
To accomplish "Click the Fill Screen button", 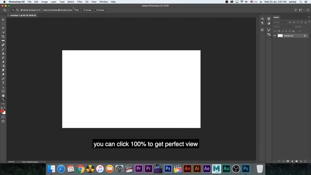I will click(x=100, y=10).
